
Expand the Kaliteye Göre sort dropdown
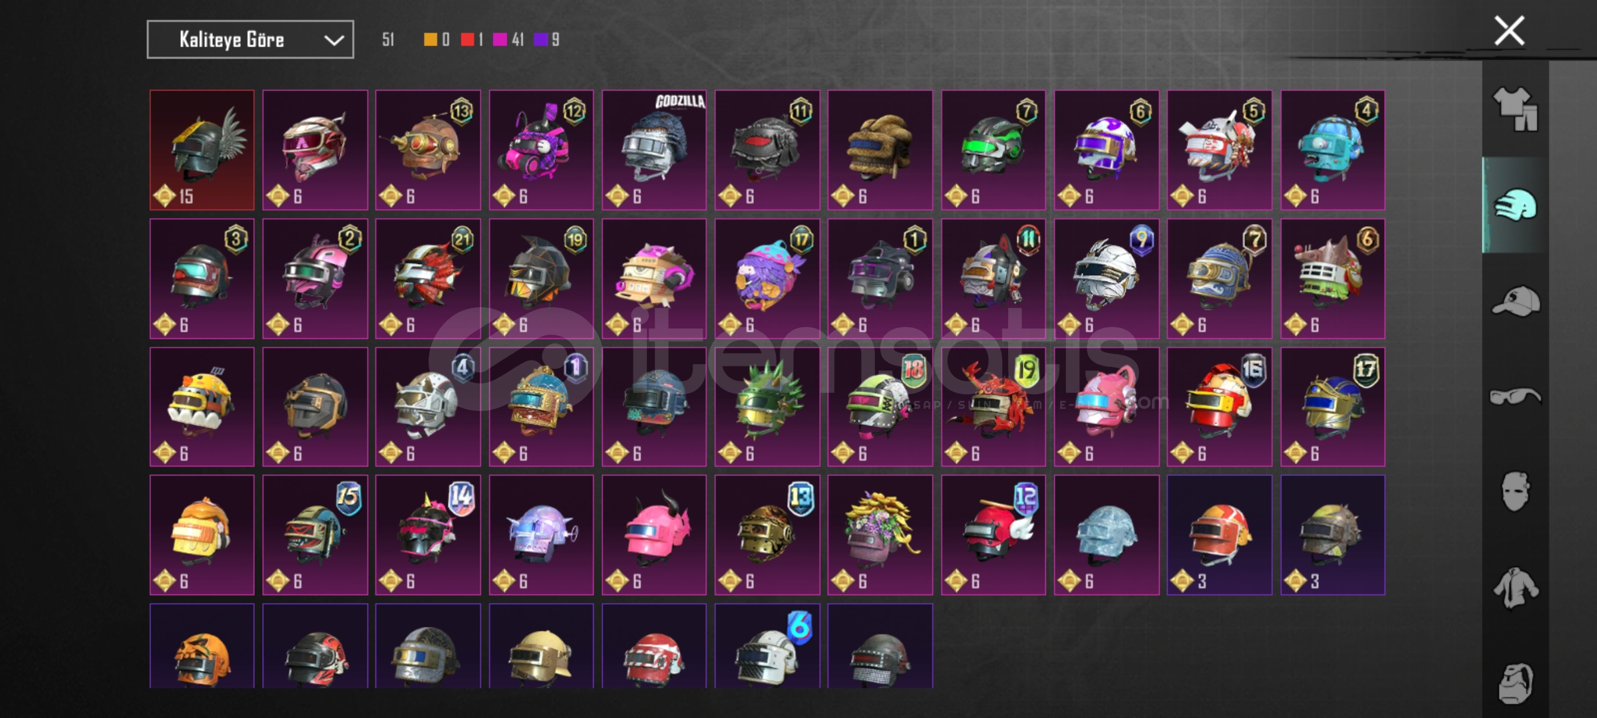[250, 40]
